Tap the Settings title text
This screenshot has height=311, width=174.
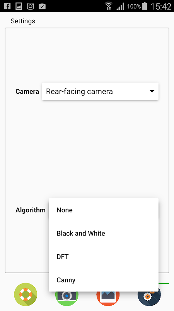click(x=23, y=21)
